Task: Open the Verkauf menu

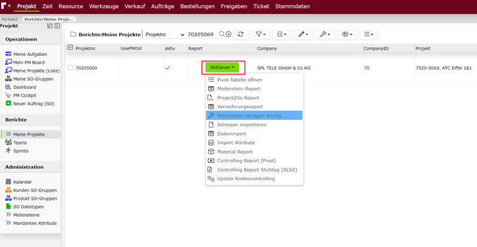Action: 135,6
